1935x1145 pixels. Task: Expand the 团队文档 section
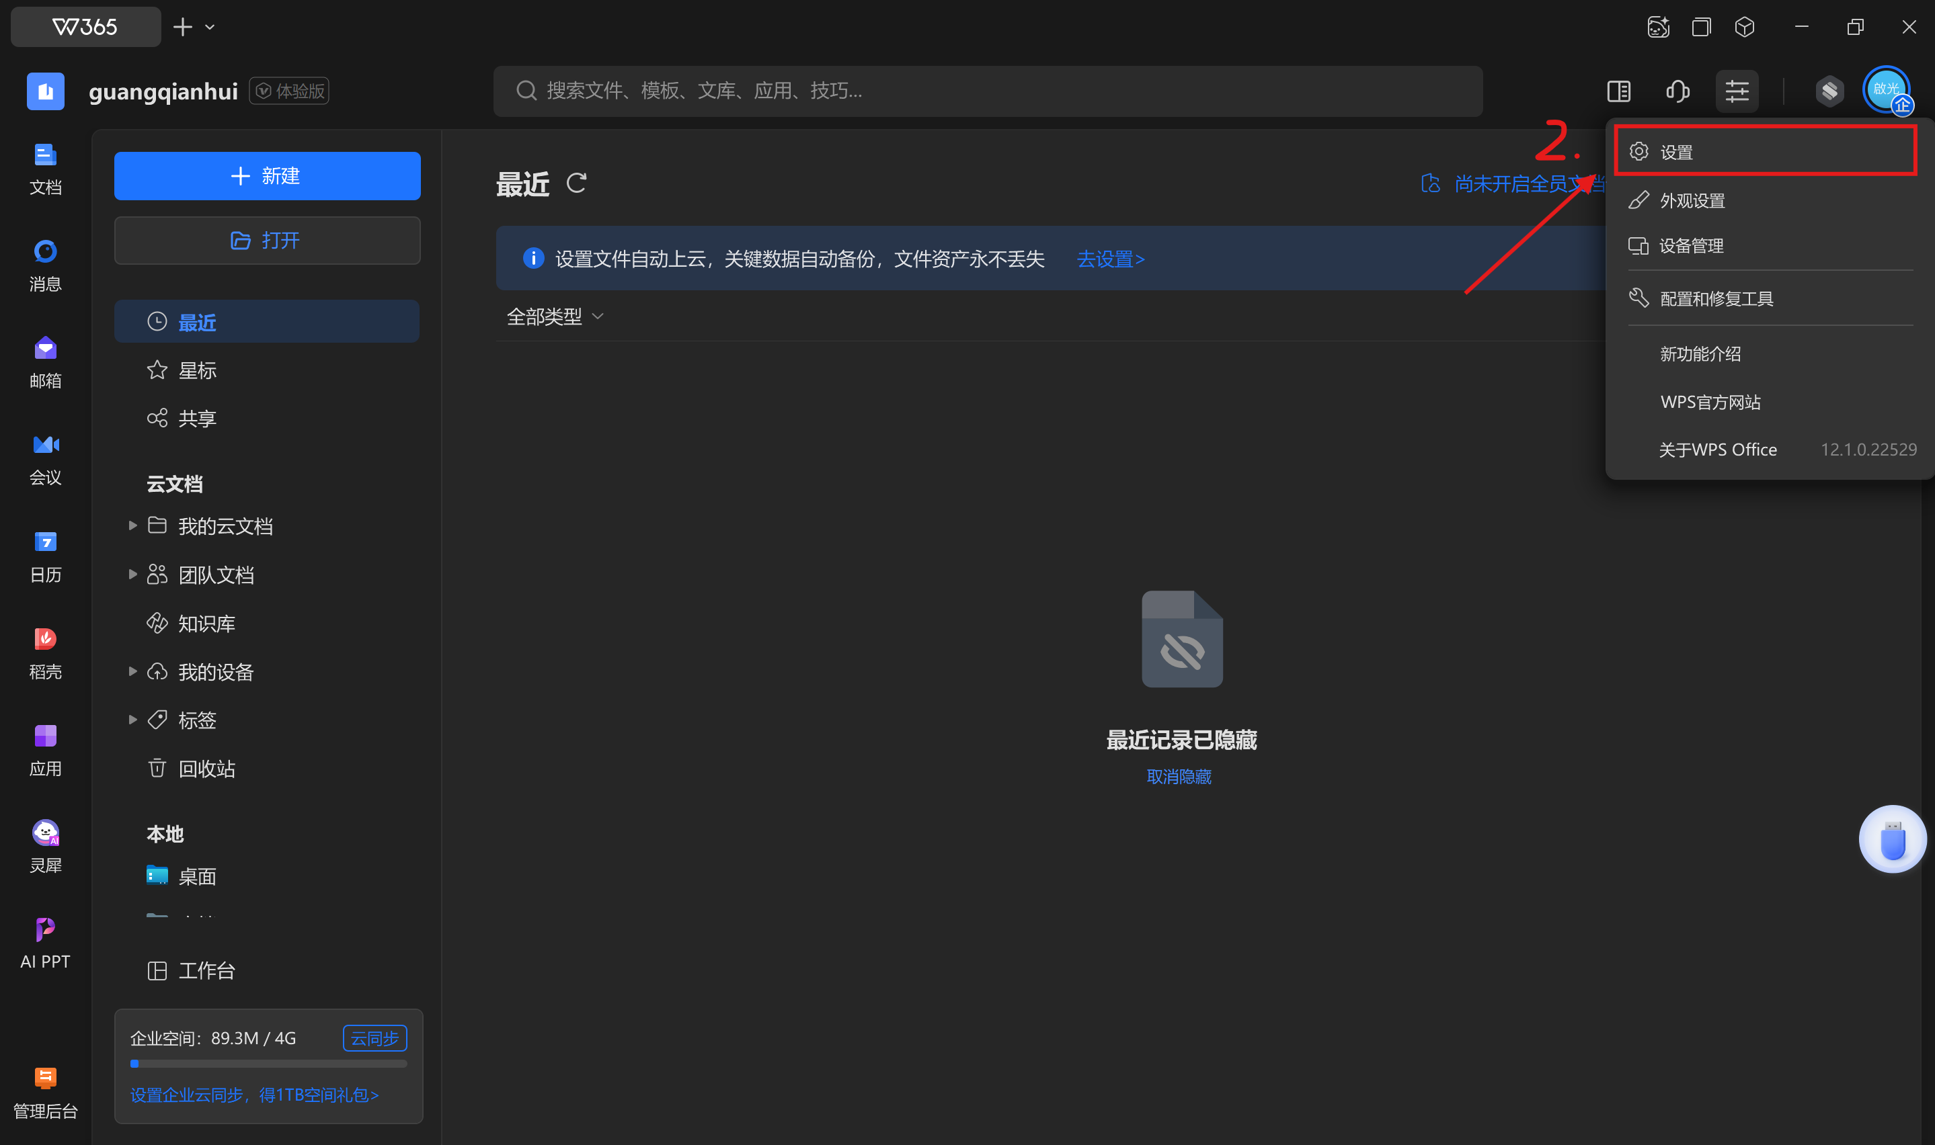click(x=132, y=574)
